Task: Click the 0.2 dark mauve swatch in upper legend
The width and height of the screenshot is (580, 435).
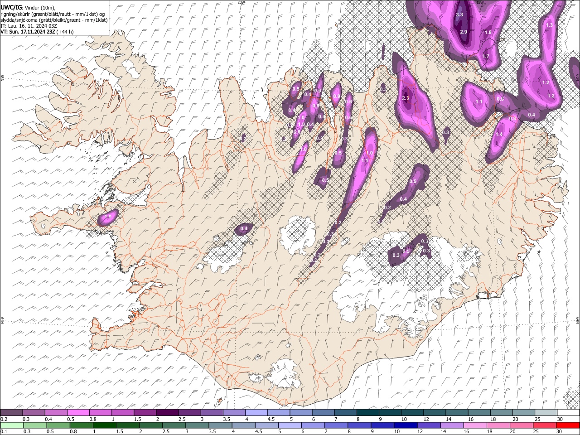Action: pos(11,412)
